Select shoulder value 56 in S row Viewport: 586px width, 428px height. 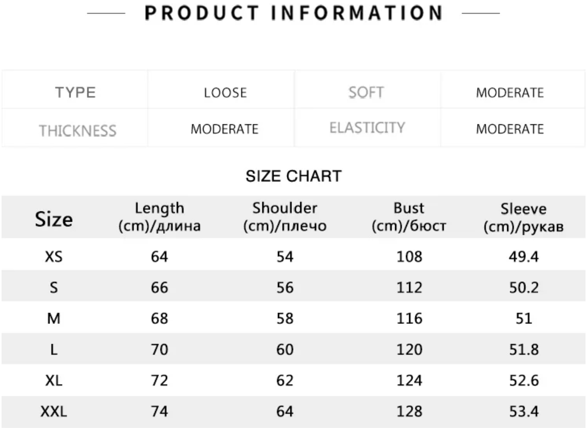[285, 288]
